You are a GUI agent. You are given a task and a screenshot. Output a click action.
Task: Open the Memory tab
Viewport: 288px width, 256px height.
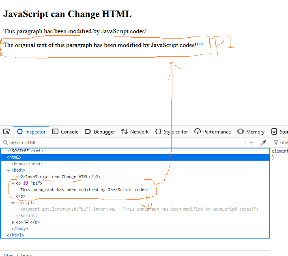coord(251,132)
